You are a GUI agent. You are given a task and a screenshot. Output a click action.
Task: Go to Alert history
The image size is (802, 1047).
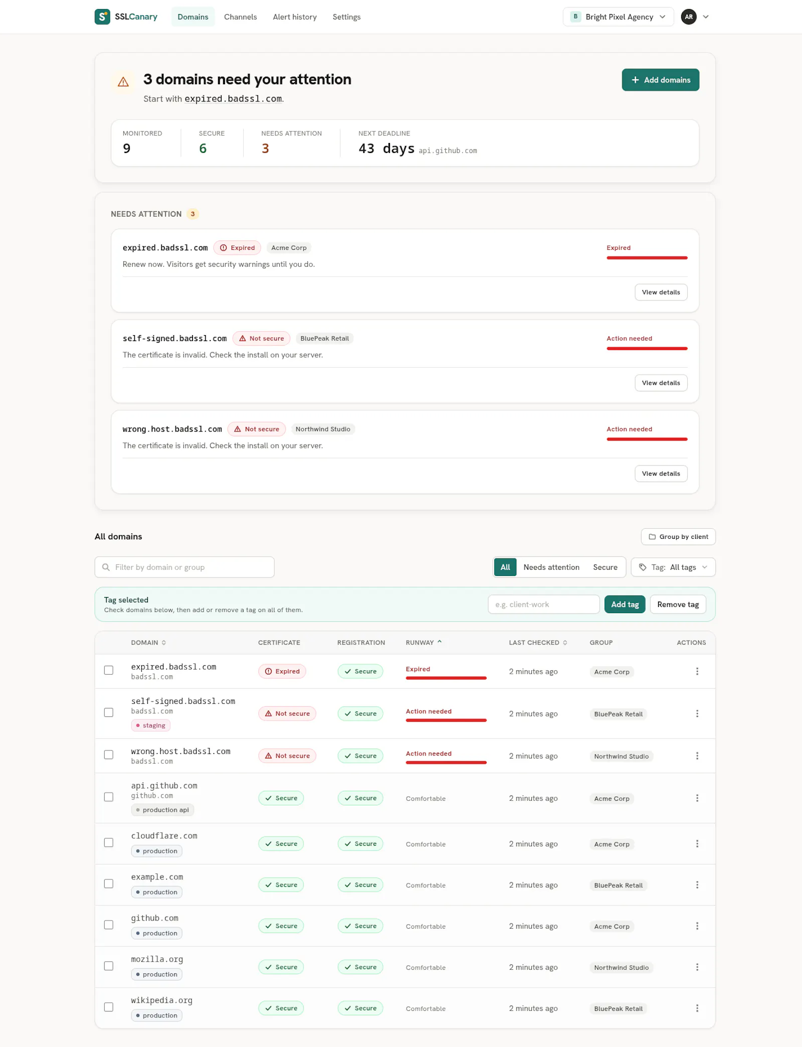295,17
